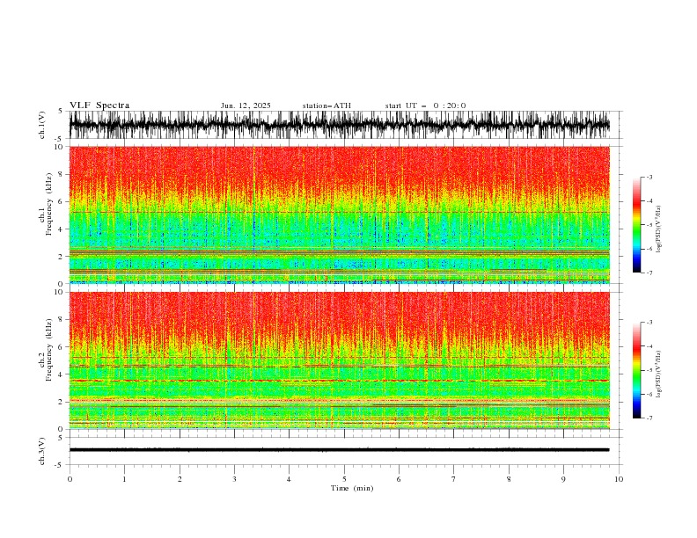Click time axis tick label "1"
The image size is (697, 538).
[124, 479]
